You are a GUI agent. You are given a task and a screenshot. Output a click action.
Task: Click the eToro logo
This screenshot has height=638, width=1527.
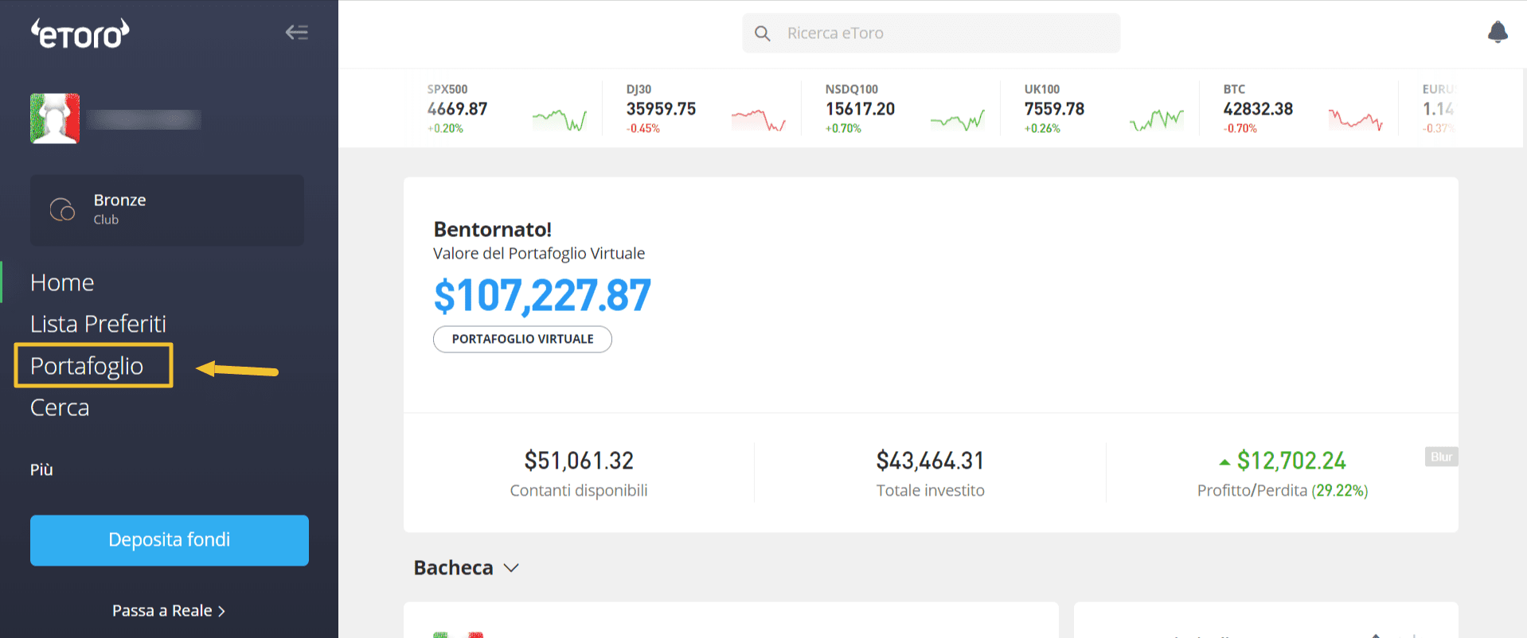[80, 33]
